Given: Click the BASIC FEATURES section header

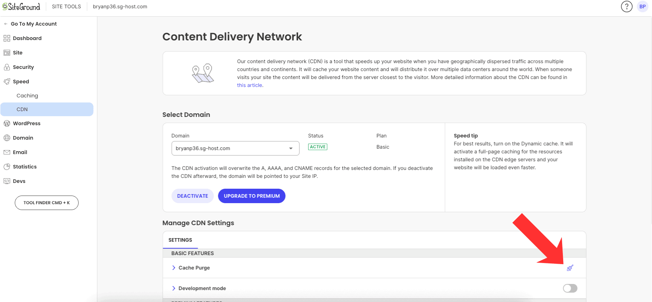Looking at the screenshot, I should (x=193, y=253).
